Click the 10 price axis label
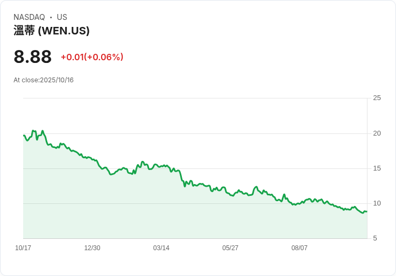 point(377,203)
